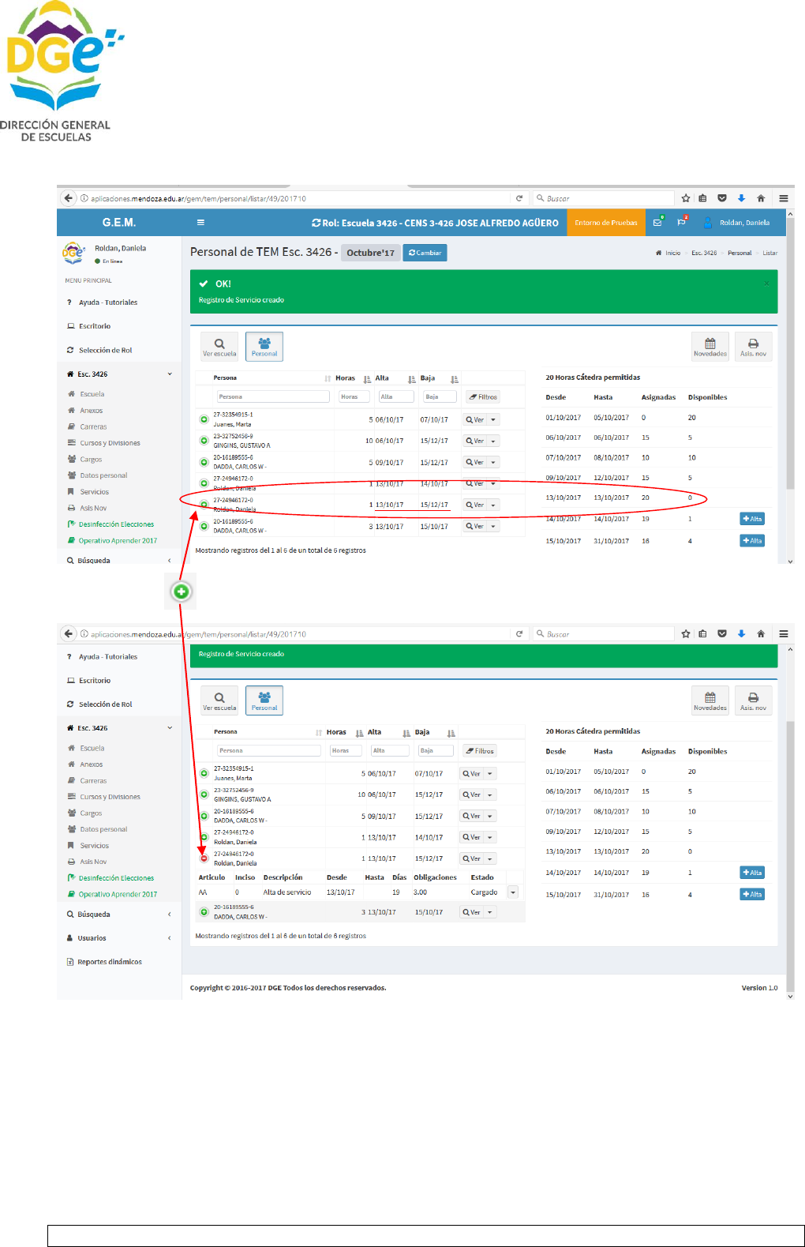Screen dimensions: 805x1247
Task: Click Alta for 15/10/2017 row in upper screenshot
Action: (752, 541)
